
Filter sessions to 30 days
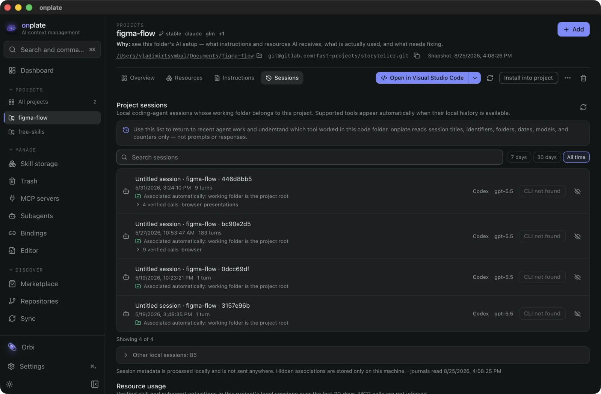547,157
